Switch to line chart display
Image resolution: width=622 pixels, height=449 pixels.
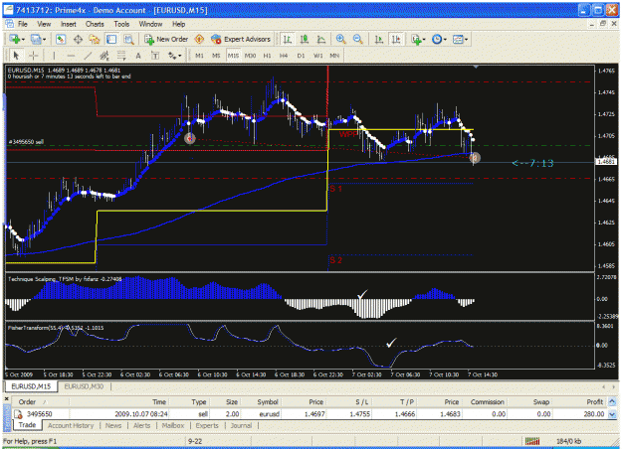point(321,39)
